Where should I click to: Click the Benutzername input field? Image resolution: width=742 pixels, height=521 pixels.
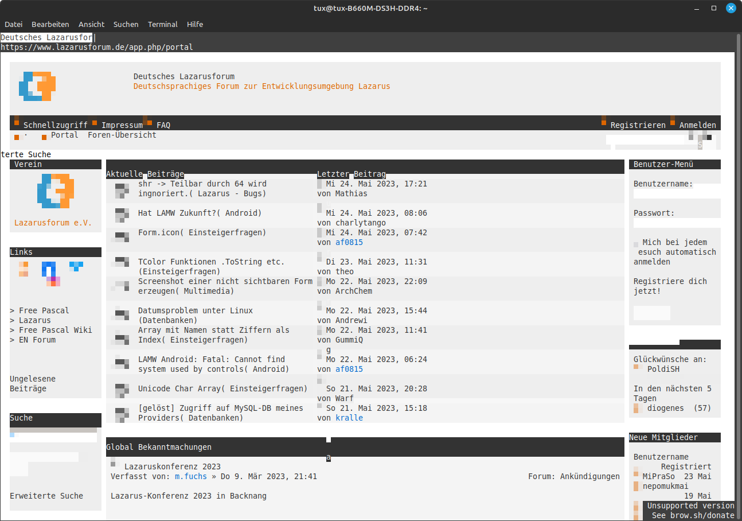click(x=677, y=194)
